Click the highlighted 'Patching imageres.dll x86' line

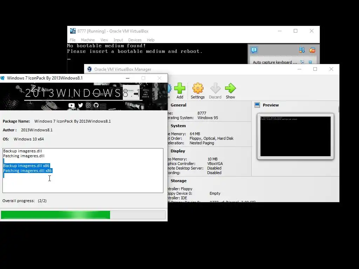point(27,171)
